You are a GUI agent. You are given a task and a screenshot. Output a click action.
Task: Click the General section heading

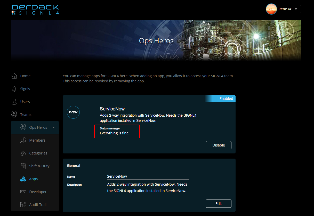click(74, 166)
